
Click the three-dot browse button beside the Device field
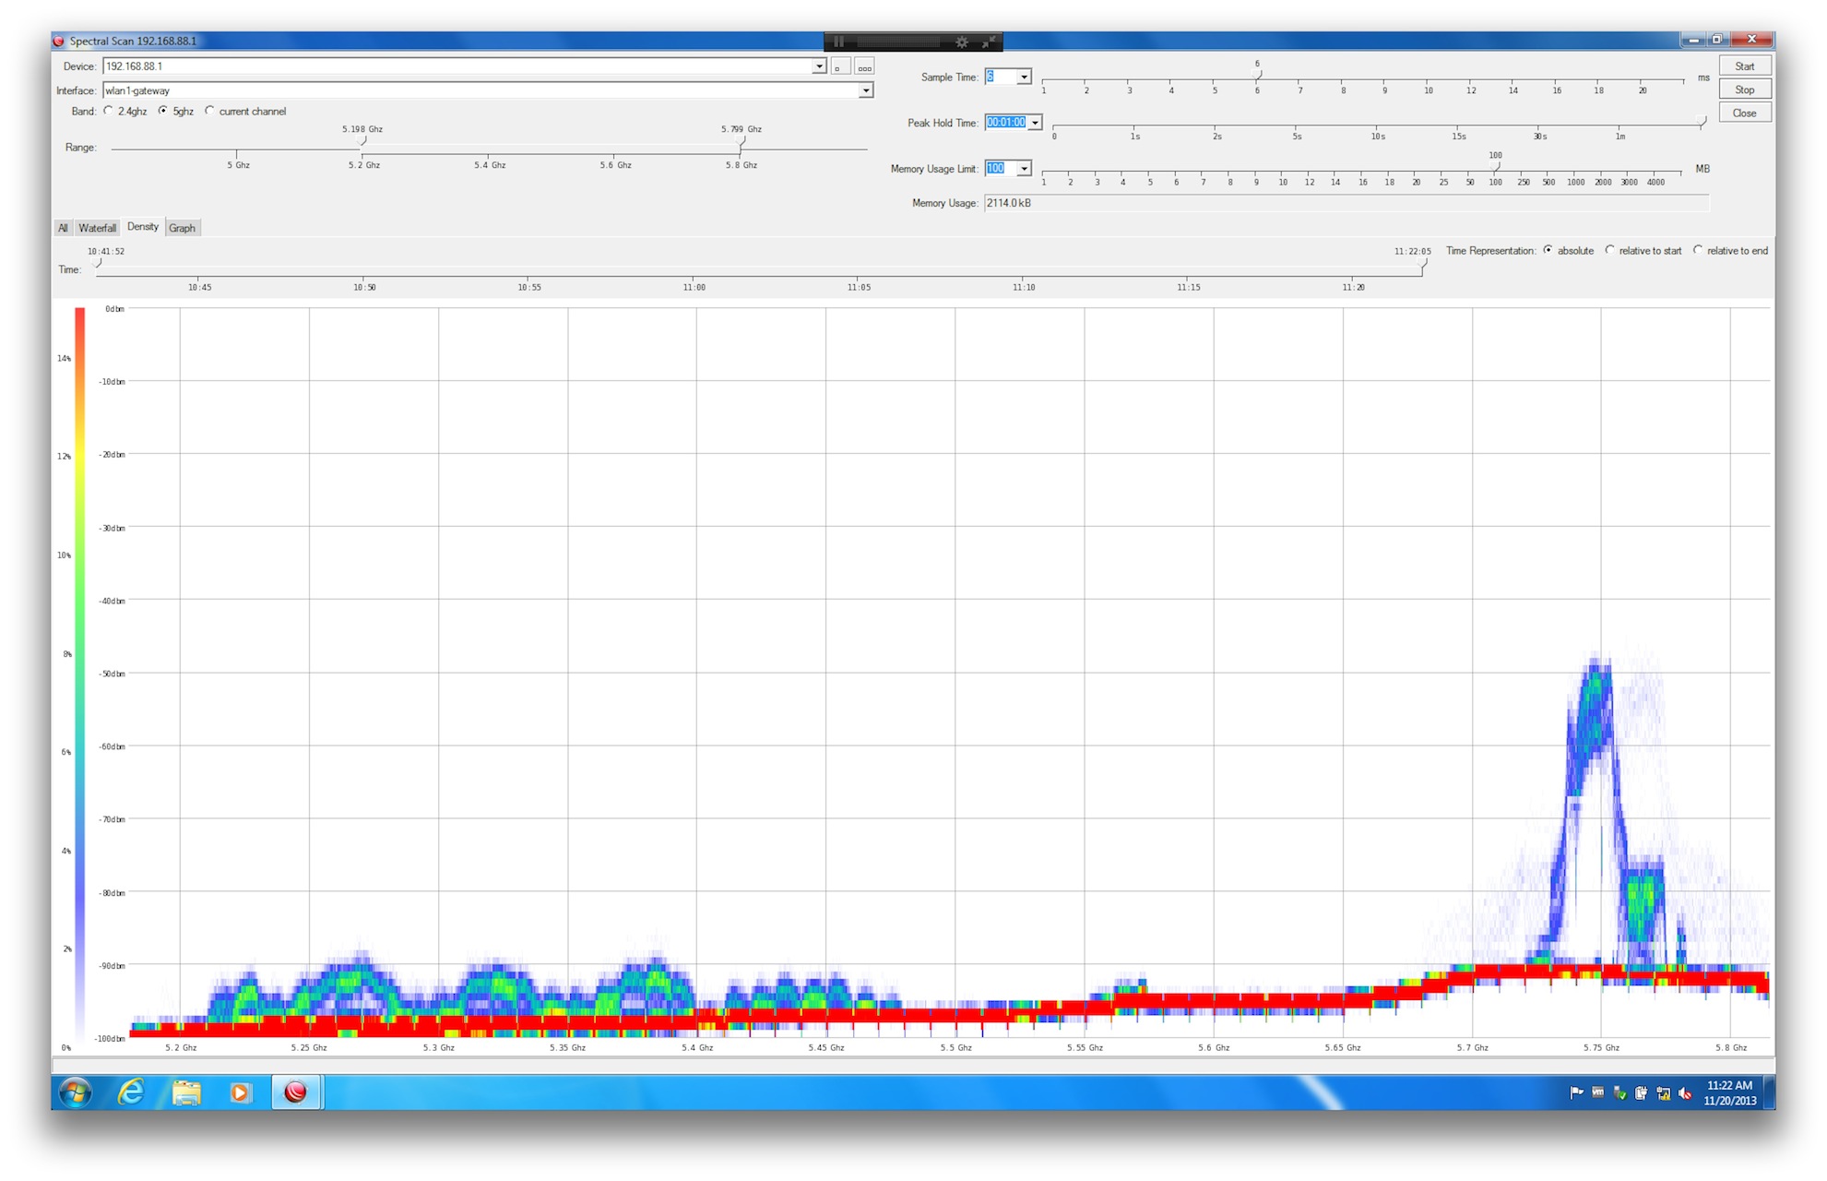(864, 66)
